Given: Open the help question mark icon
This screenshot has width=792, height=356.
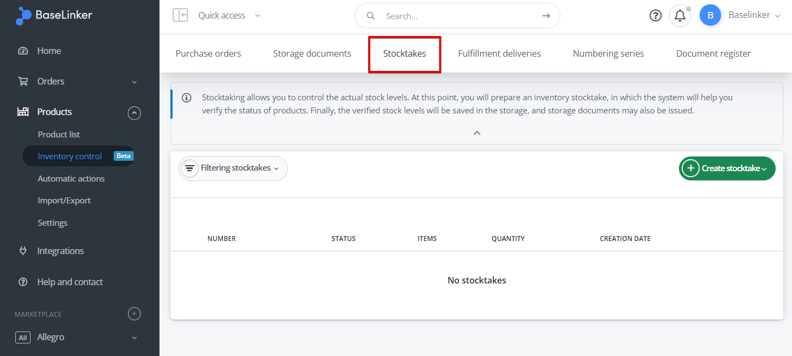Looking at the screenshot, I should pyautogui.click(x=655, y=15).
